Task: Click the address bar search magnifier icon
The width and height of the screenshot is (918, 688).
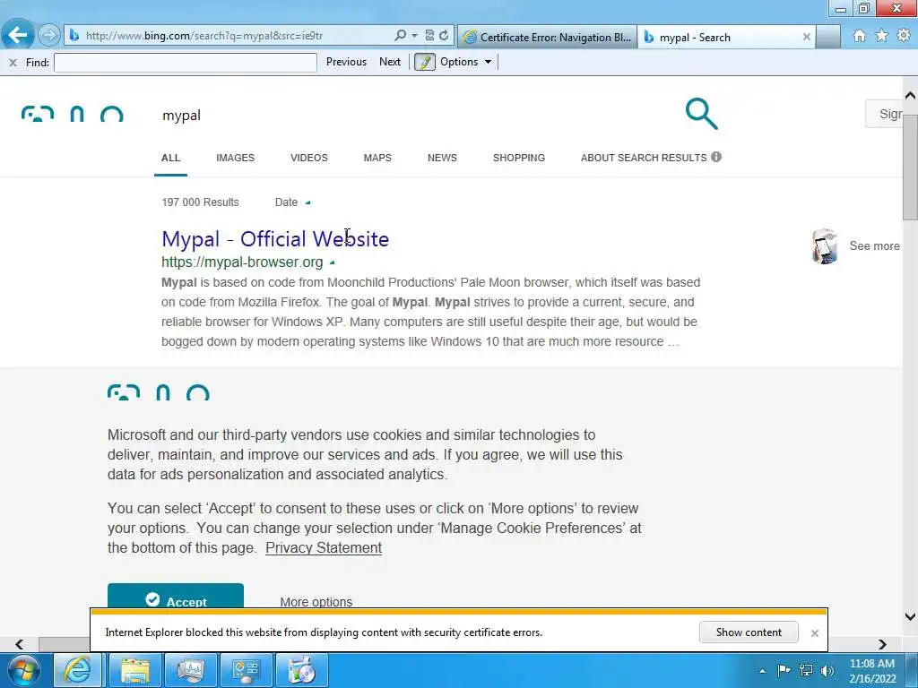Action: click(x=400, y=36)
